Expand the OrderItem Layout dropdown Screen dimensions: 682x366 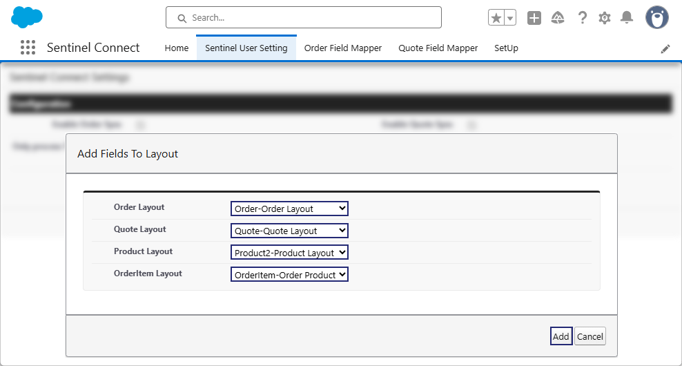(289, 275)
